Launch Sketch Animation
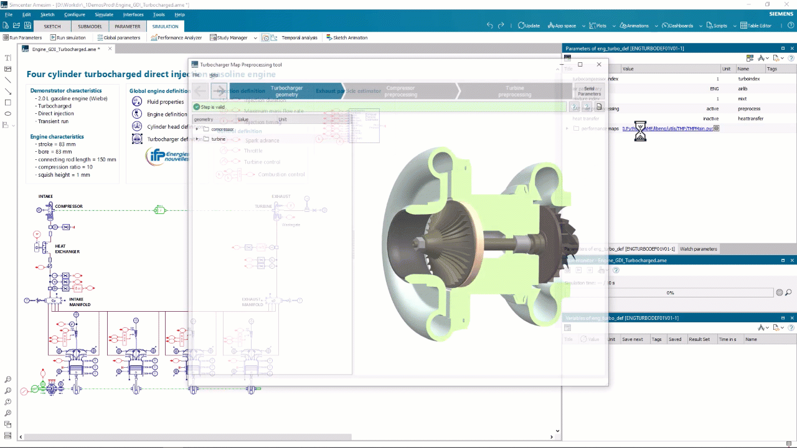797x448 pixels. [x=346, y=38]
